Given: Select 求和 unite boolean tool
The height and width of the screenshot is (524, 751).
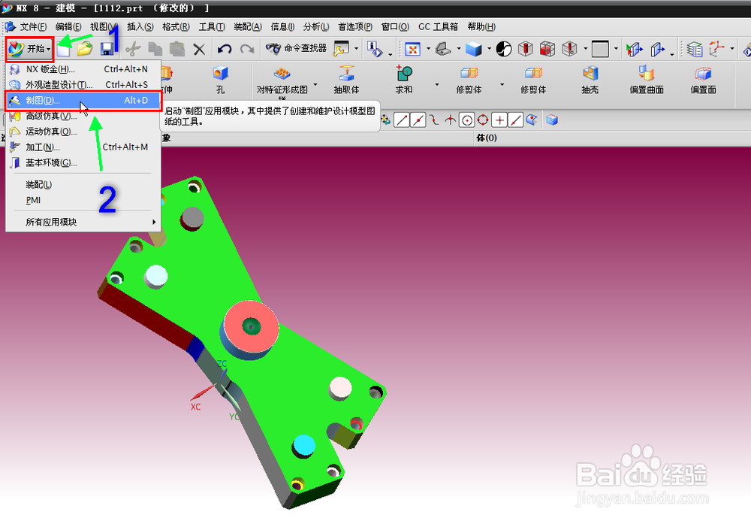Looking at the screenshot, I should (x=404, y=80).
